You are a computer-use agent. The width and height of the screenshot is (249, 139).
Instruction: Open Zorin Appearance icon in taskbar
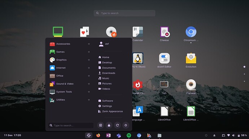point(149,135)
